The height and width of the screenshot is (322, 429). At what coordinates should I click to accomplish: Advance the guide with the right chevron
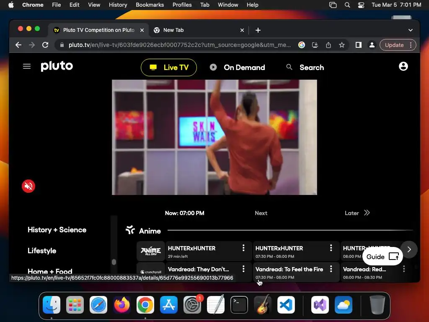coord(409,249)
